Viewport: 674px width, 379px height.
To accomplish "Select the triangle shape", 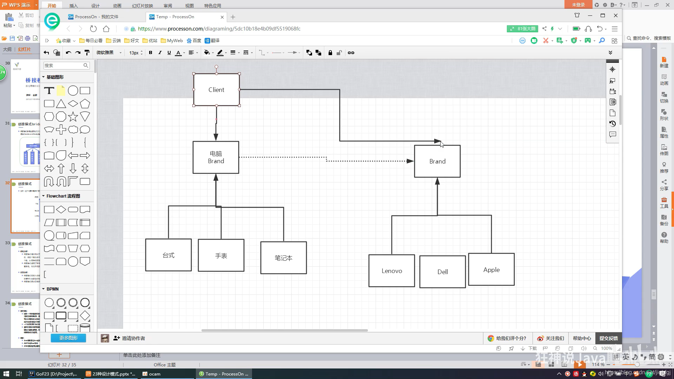I will click(61, 104).
